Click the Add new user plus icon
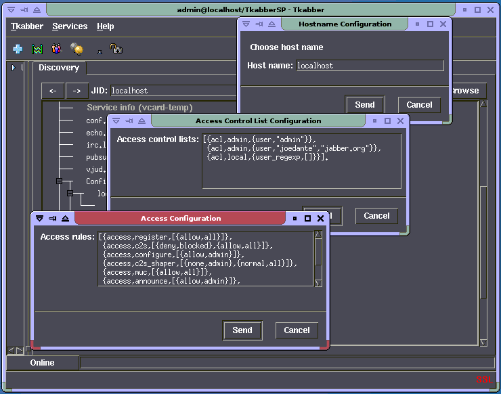 click(x=18, y=49)
